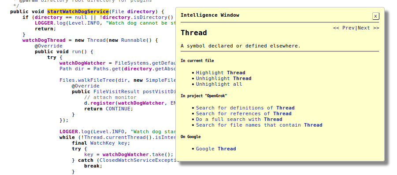Screen dimensions: 397x175
Task: Click the CONTINUE constant
Action: coord(118,109)
